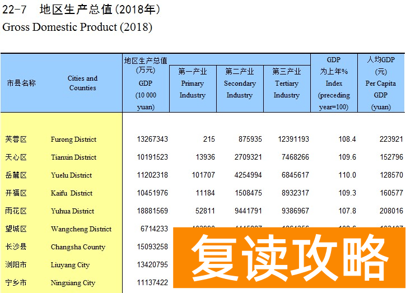Click primary industry value 101707

[x=203, y=175]
